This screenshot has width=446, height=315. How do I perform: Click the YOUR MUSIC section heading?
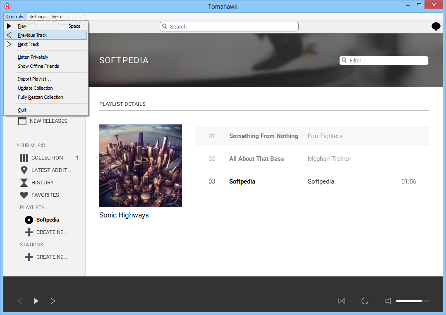(31, 146)
